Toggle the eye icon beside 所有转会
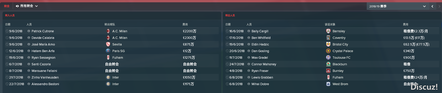This screenshot has height=93, width=442. click(x=17, y=6)
